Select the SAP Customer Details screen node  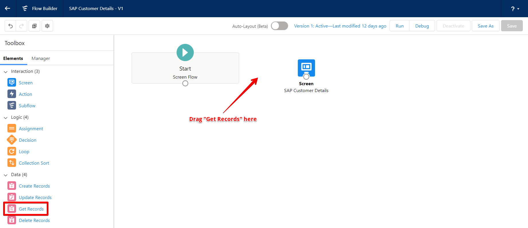click(x=306, y=68)
